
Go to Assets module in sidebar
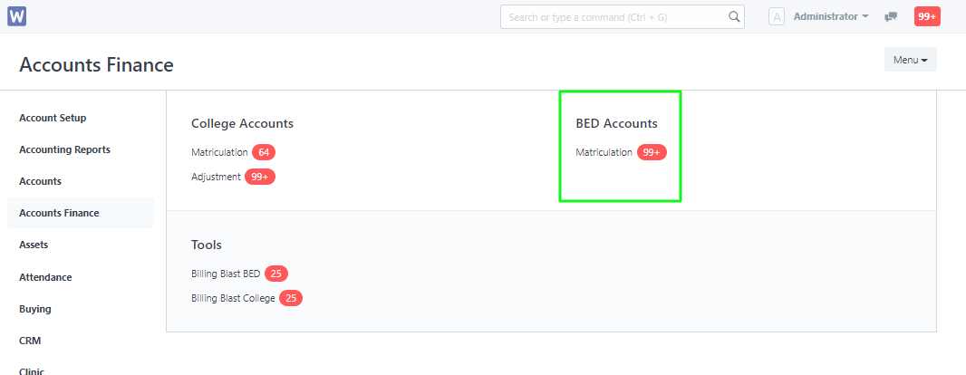coord(34,245)
